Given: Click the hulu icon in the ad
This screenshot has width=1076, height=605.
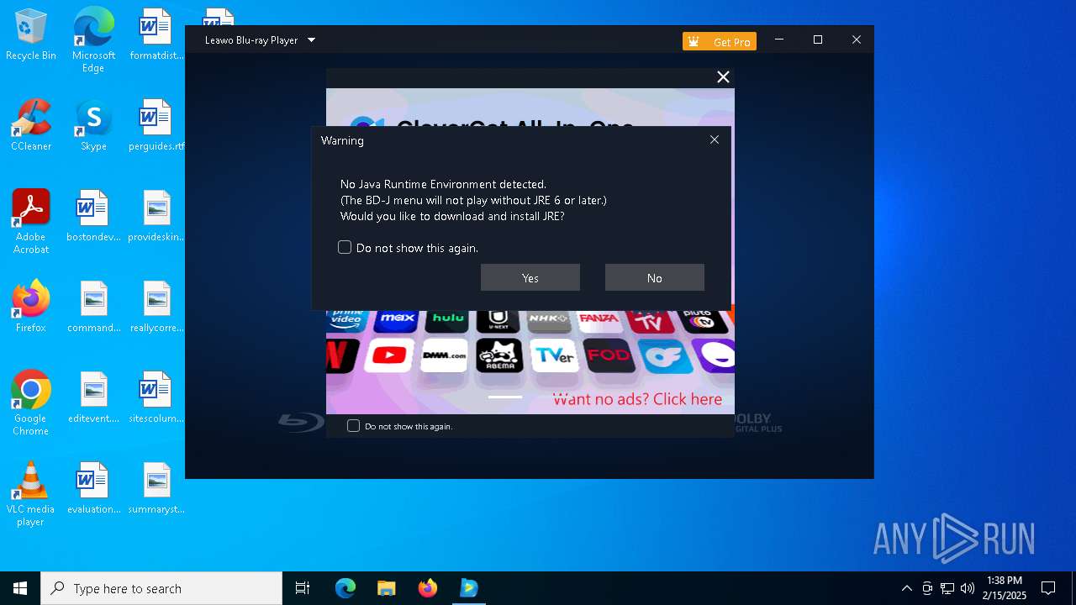Looking at the screenshot, I should click(x=448, y=319).
